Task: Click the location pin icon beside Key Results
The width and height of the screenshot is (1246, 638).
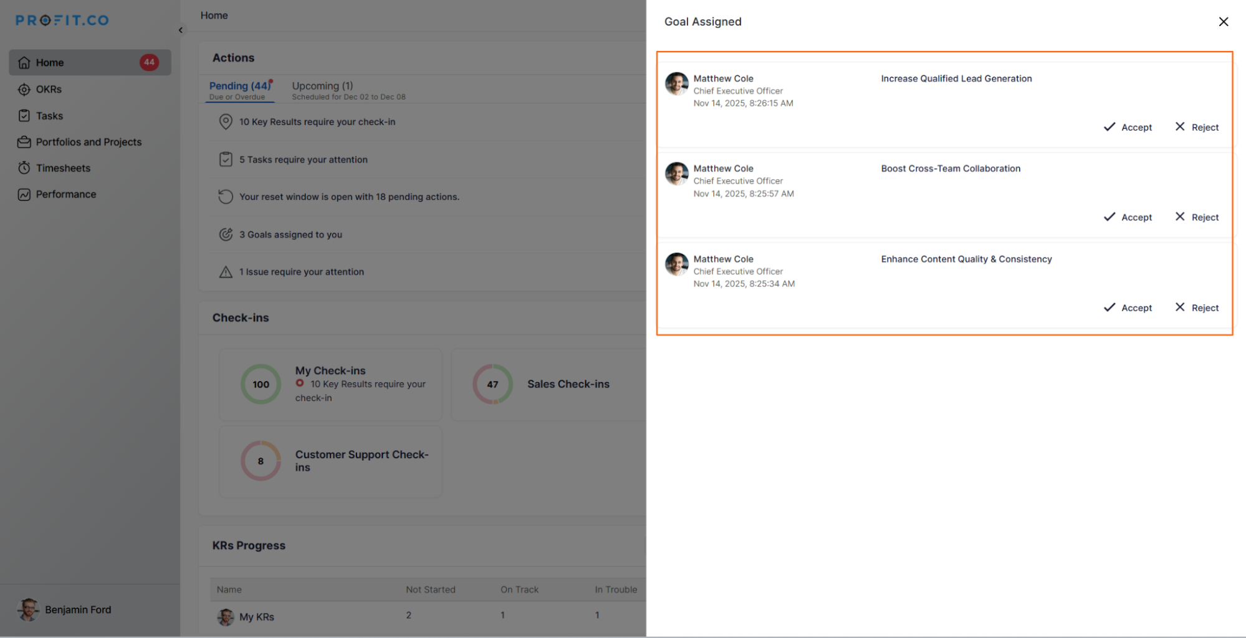Action: click(x=226, y=122)
